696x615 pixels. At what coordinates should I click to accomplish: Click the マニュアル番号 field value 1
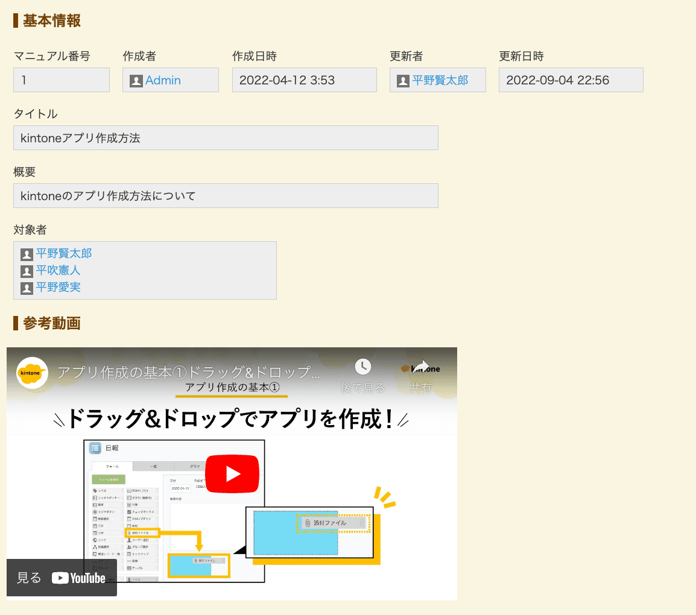pyautogui.click(x=62, y=80)
